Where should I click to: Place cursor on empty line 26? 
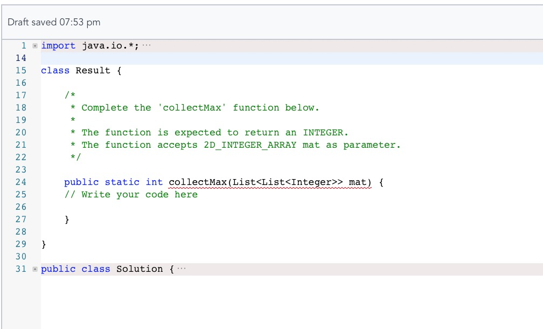(291, 207)
